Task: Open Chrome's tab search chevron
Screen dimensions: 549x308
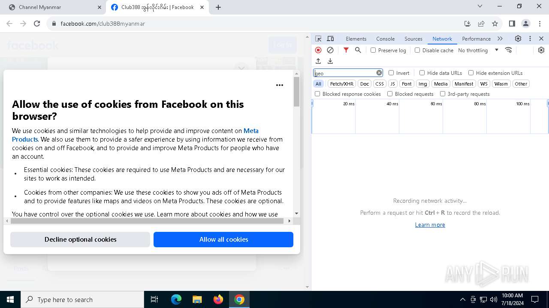Action: [480, 6]
